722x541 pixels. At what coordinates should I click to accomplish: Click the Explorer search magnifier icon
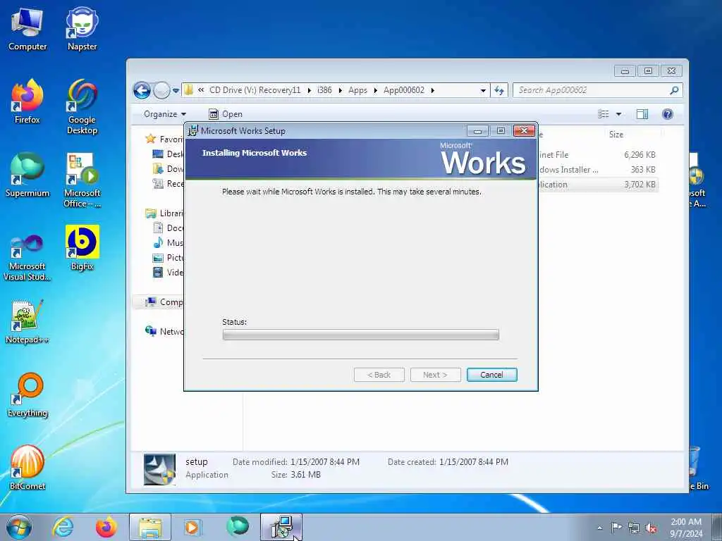coord(674,90)
